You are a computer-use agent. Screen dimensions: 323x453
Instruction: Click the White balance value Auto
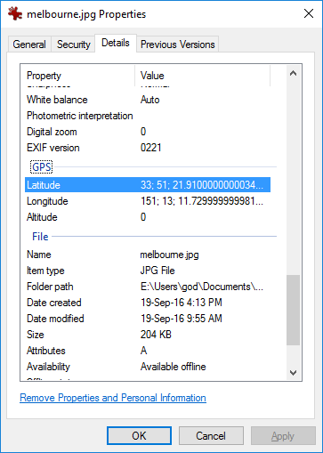coord(149,100)
